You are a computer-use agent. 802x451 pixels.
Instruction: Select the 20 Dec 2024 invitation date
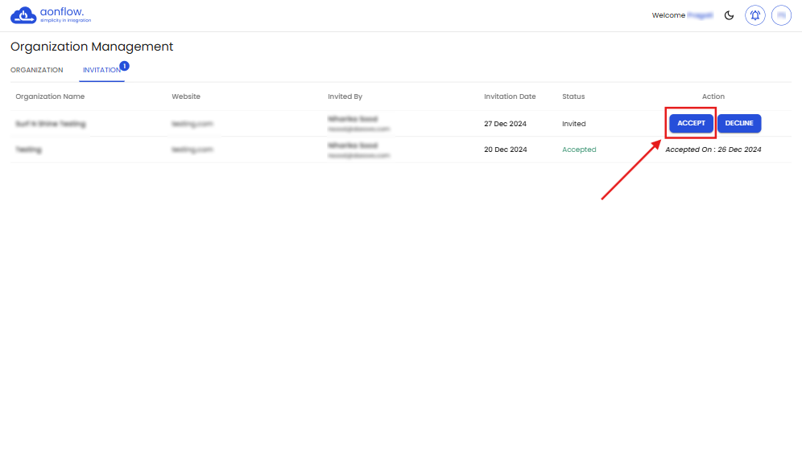click(506, 150)
